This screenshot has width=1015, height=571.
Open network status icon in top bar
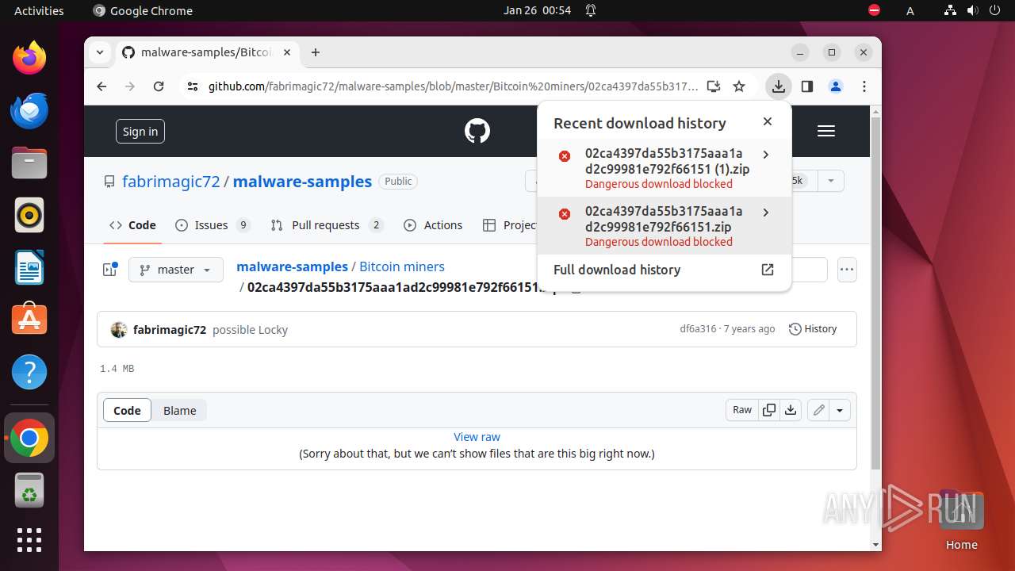[x=951, y=10]
